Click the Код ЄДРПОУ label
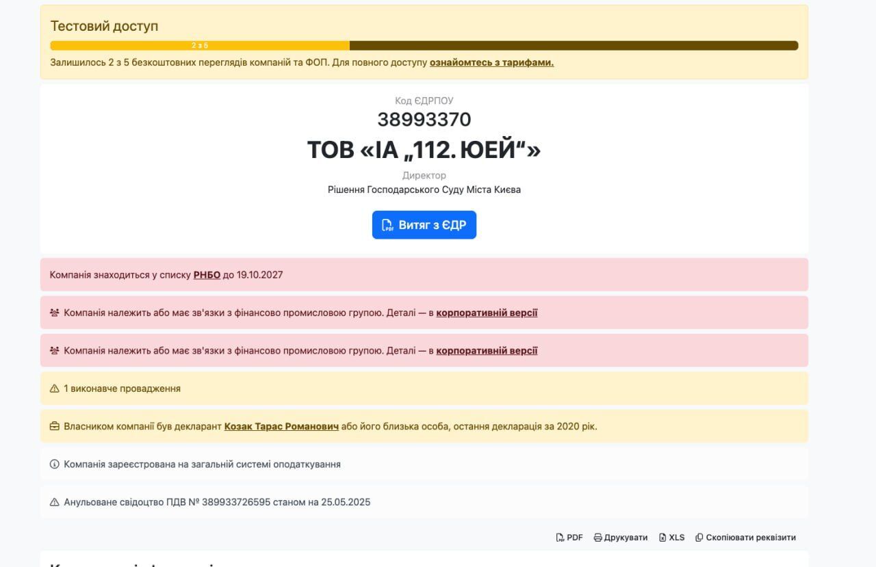The image size is (876, 567). click(x=424, y=101)
